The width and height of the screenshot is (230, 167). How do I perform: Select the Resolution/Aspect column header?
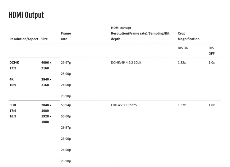(x=24, y=39)
